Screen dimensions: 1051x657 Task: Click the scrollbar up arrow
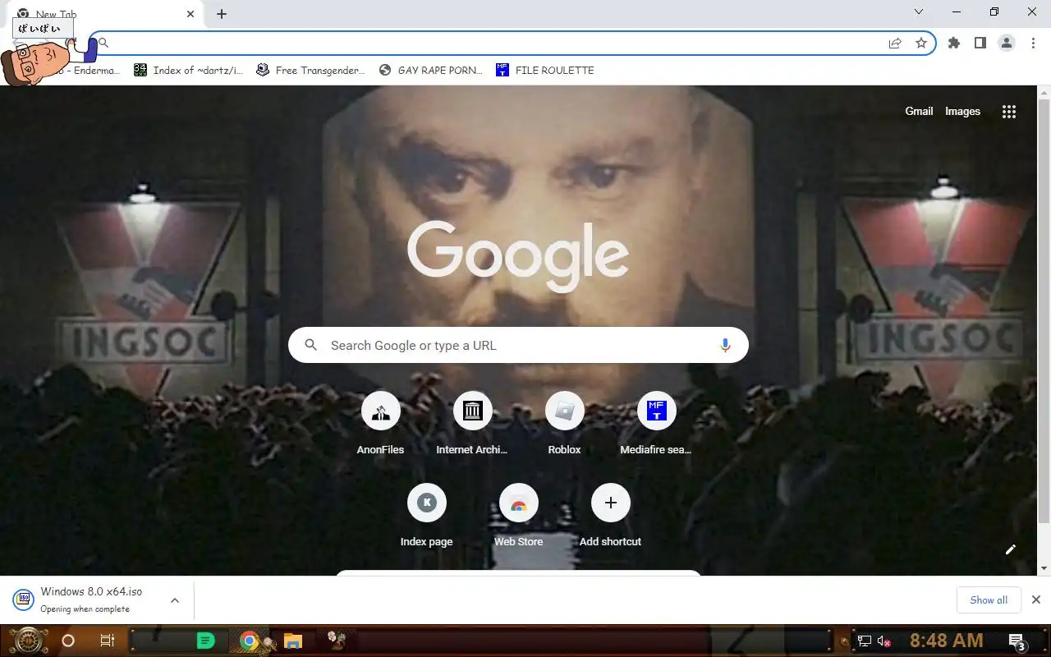[x=1044, y=92]
